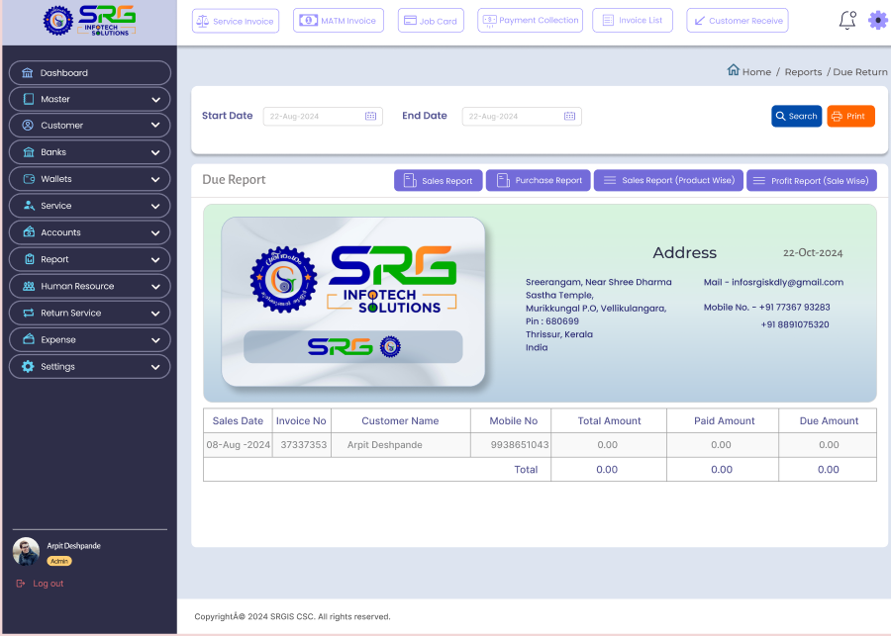Click the Return Service arrows icon
This screenshot has height=636, width=891.
coord(29,313)
